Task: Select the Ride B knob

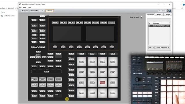Action: 112,47
